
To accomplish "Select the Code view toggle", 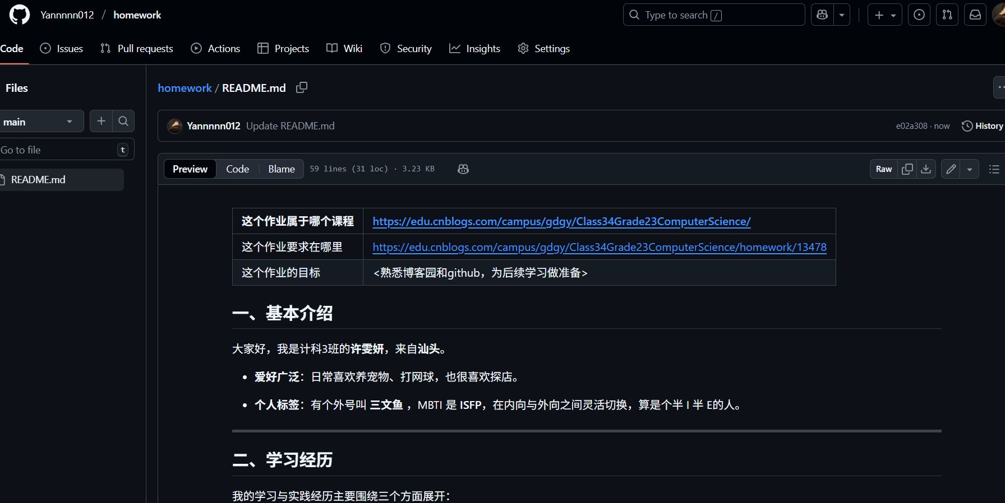I will (x=238, y=169).
